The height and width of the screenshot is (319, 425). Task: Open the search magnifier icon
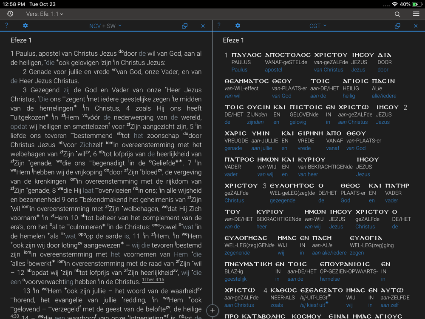(397, 14)
